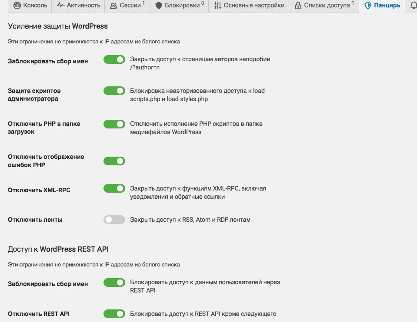Click the Усиление защиты WordPress heading
Image resolution: width=417 pixels, height=322 pixels.
pos(58,26)
